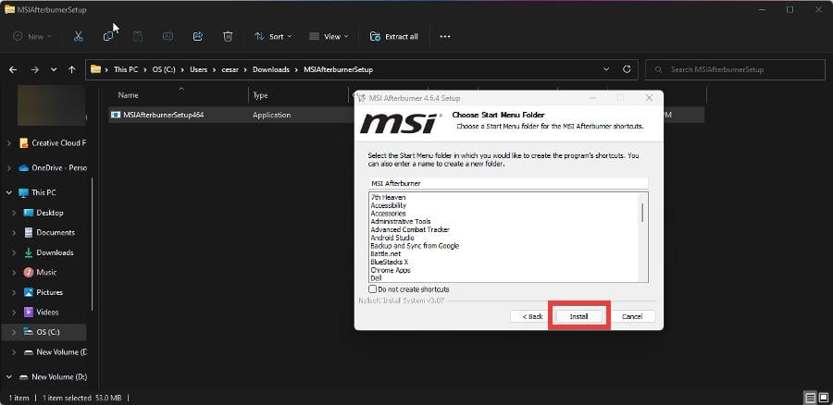The image size is (833, 405).
Task: Collapse the New Volume (D:) bottom node
Action: [8, 377]
